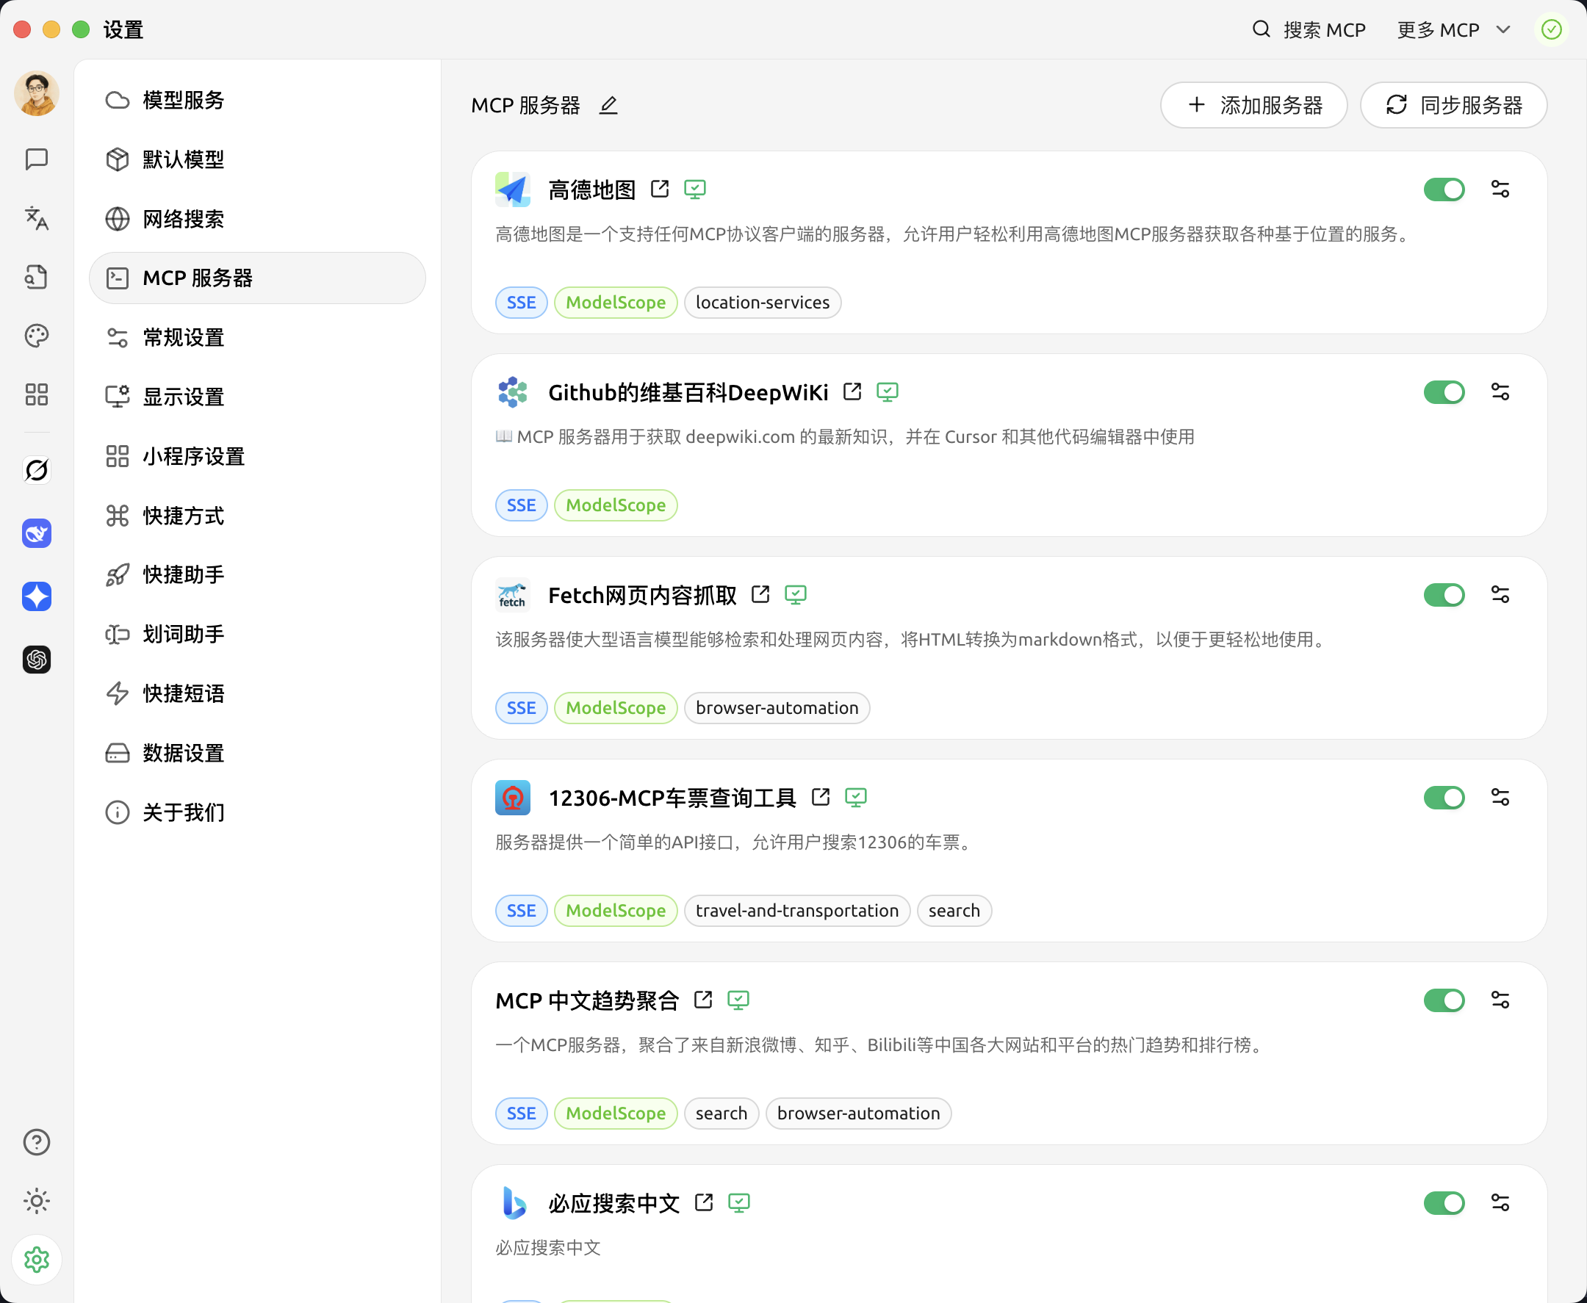
Task: Click the 添加服务器 button
Action: [1253, 105]
